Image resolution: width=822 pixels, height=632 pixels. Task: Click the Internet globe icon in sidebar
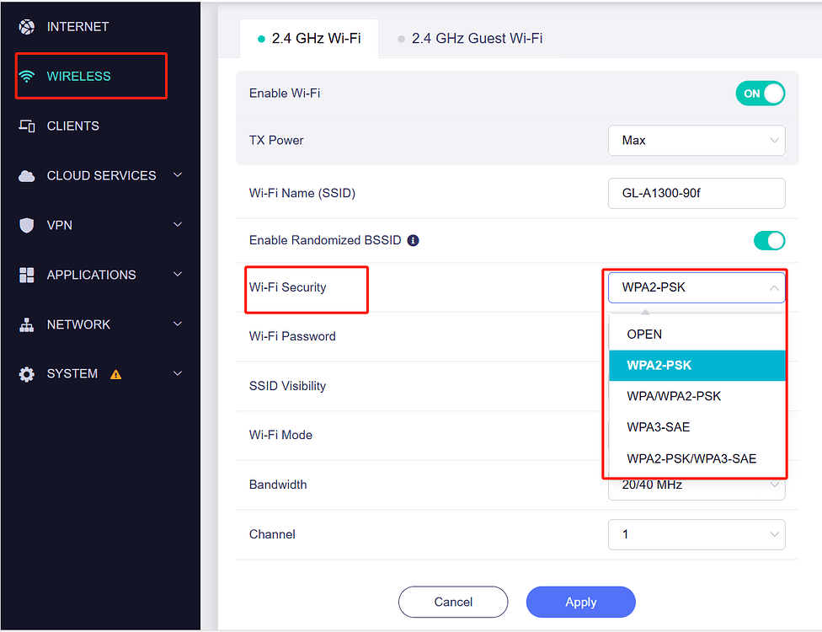tap(27, 27)
